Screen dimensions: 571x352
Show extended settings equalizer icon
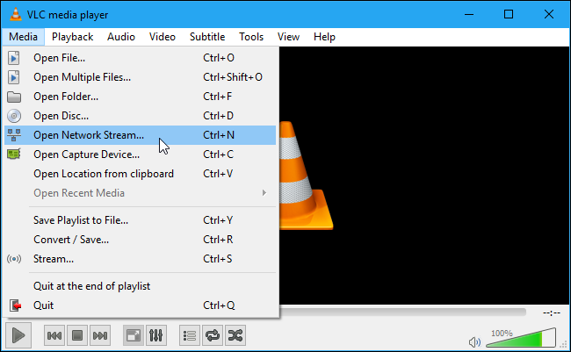pyautogui.click(x=155, y=335)
